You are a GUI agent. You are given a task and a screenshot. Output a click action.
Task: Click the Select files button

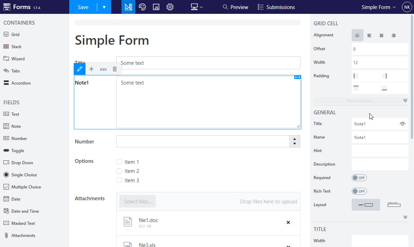pos(137,201)
